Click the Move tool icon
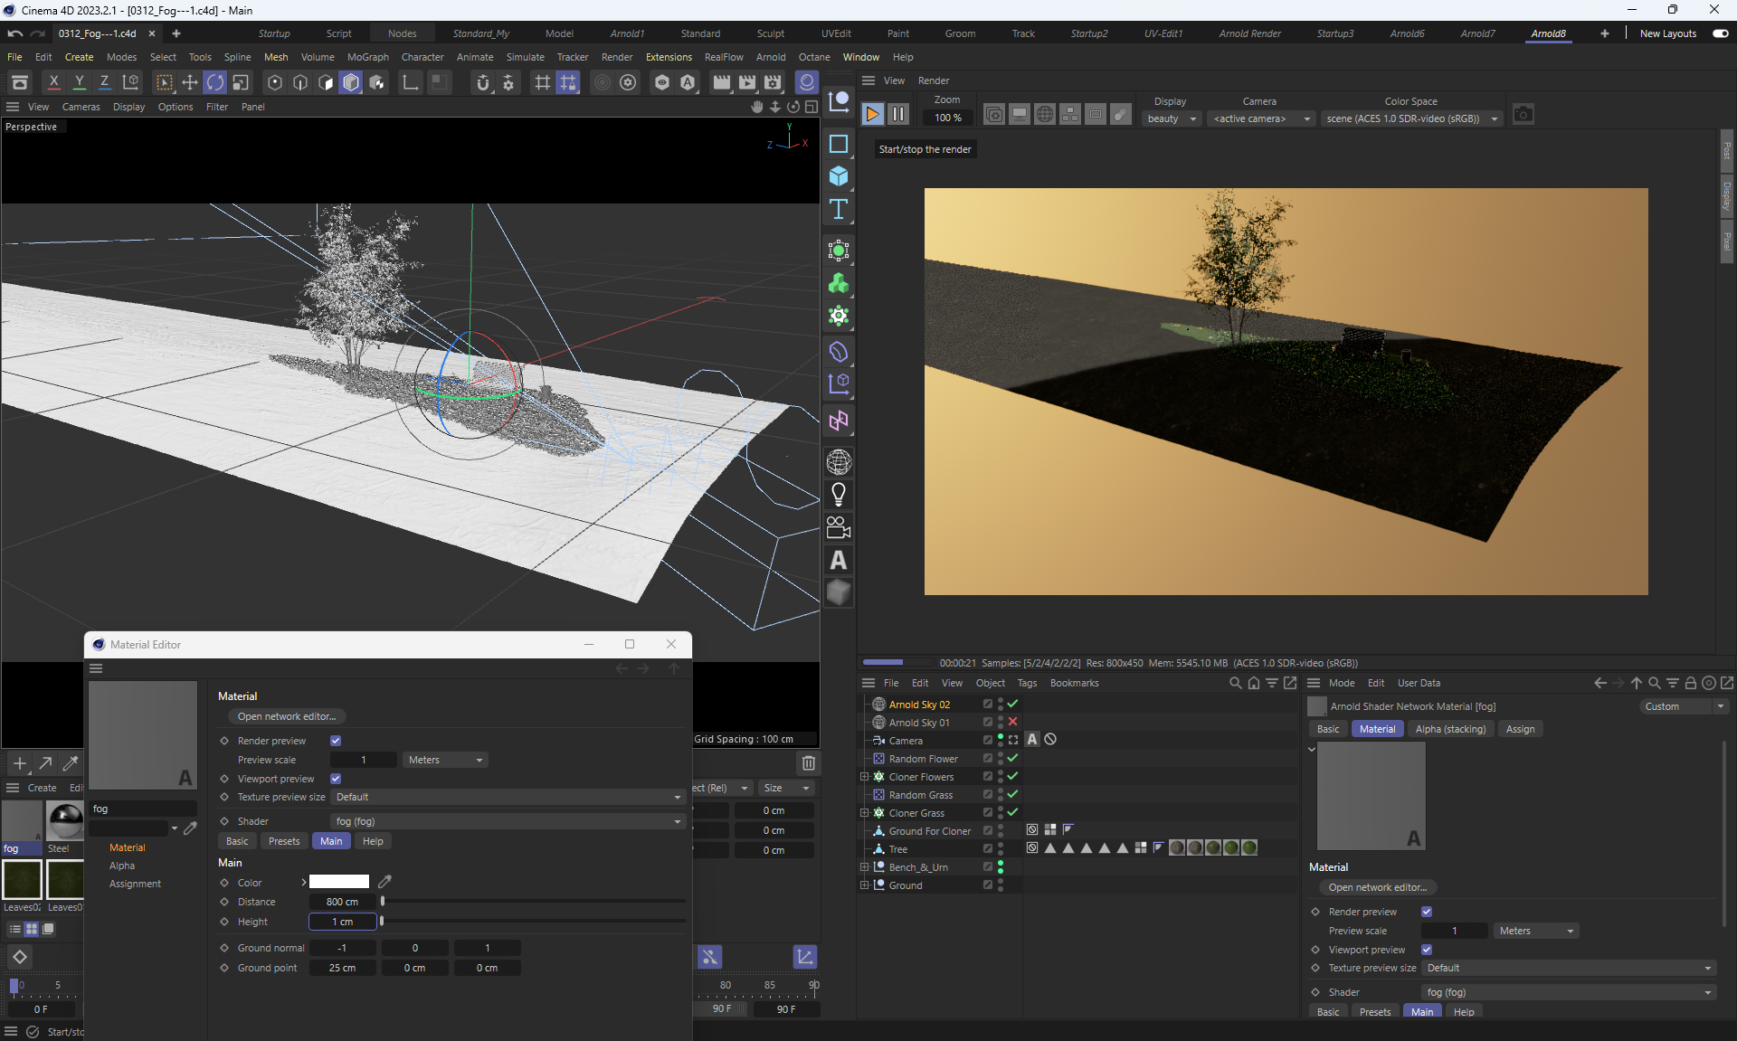 (190, 83)
